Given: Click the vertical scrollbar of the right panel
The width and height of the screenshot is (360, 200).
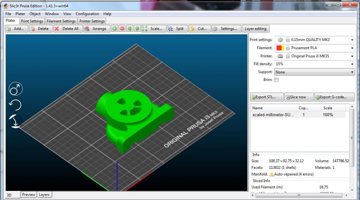Looking at the screenshot, I should pyautogui.click(x=352, y=138).
